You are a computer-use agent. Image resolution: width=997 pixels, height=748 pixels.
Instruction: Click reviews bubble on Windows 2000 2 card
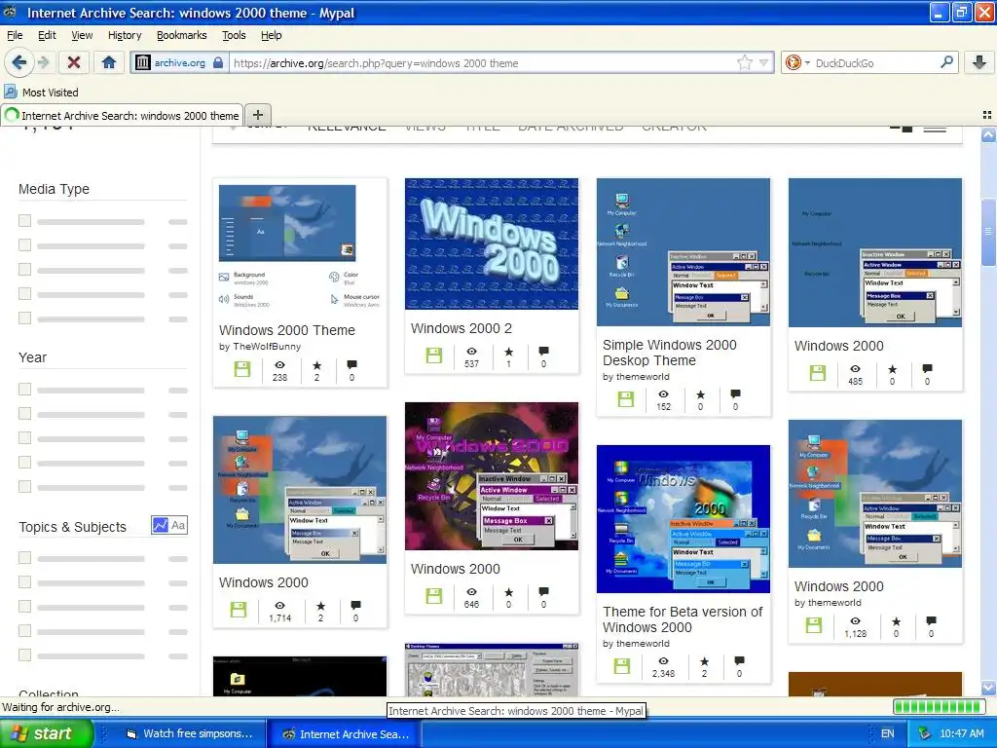click(543, 351)
